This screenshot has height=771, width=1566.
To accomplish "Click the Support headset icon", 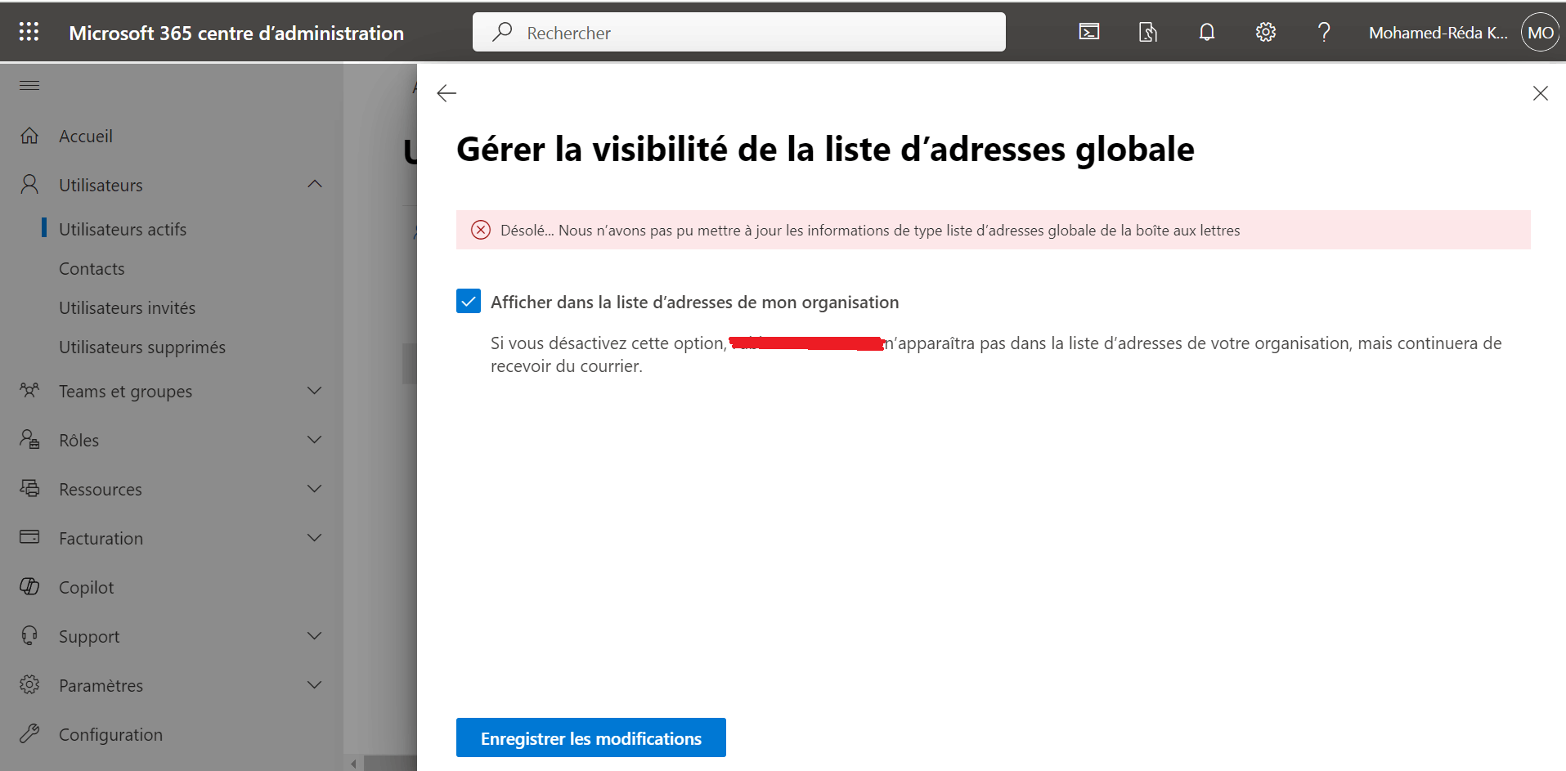I will click(29, 635).
